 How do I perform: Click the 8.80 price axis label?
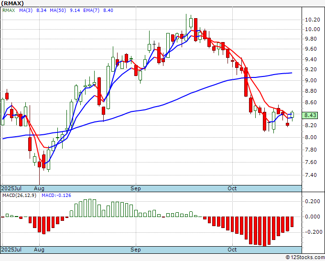click(x=311, y=91)
